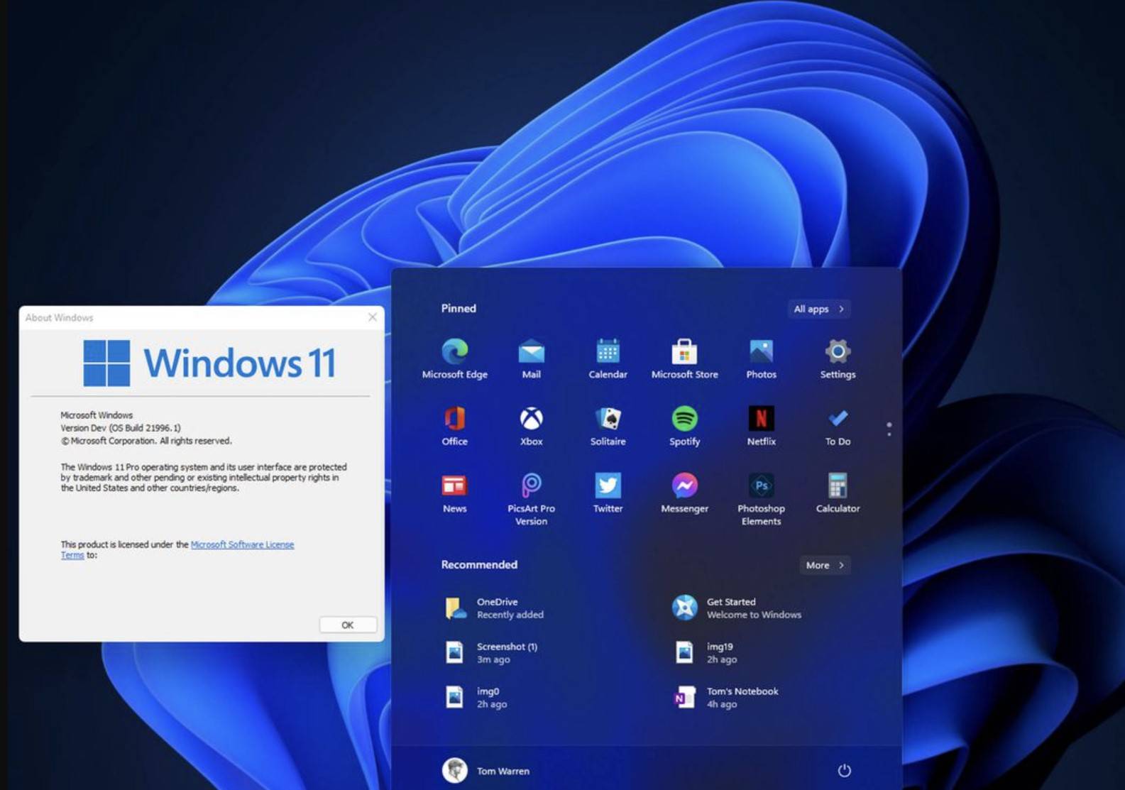Viewport: 1125px width, 790px height.
Task: Launch the Calculator app
Action: click(838, 493)
